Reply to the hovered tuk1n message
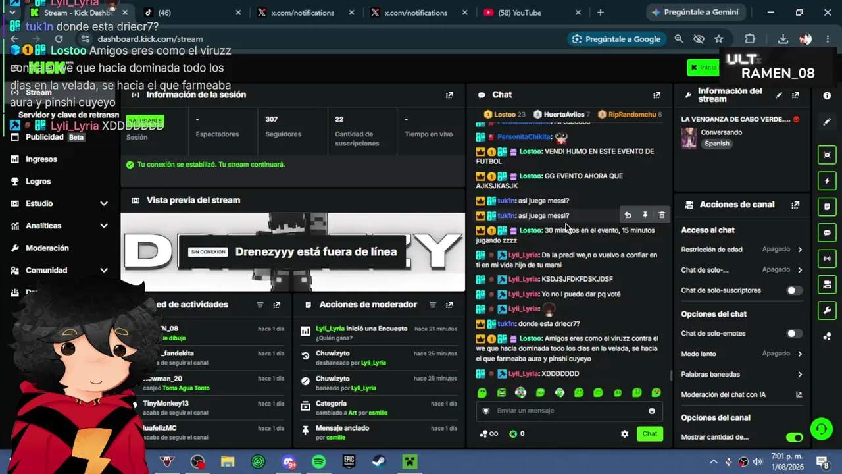Screen dimensions: 842x474 click(x=628, y=215)
